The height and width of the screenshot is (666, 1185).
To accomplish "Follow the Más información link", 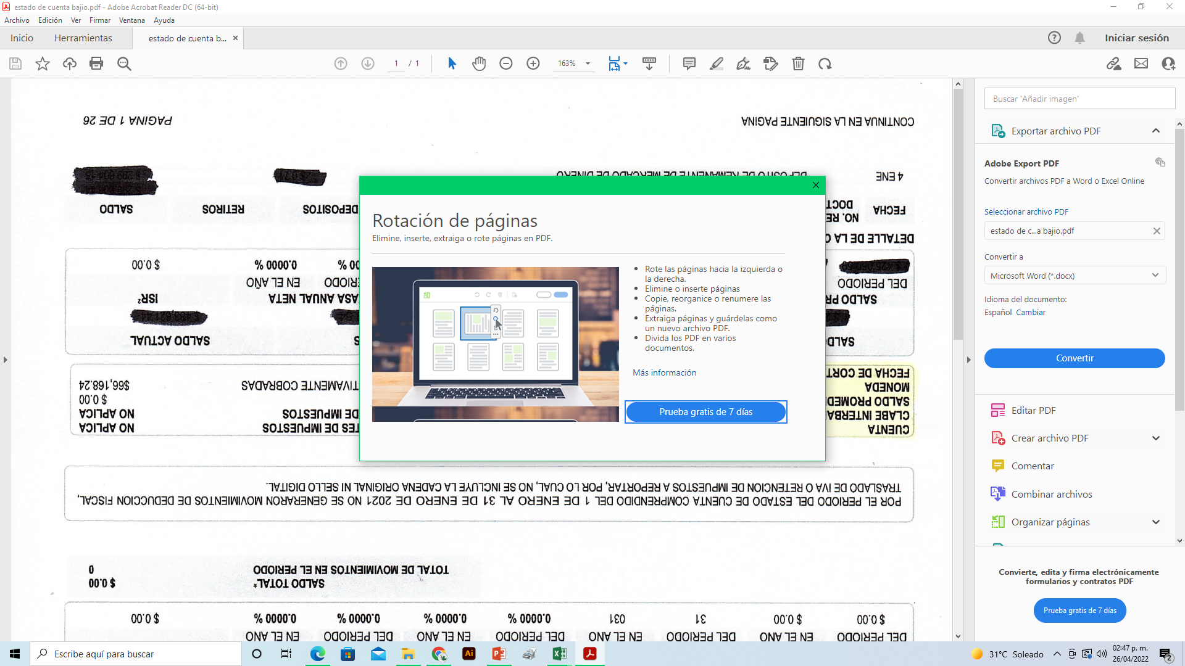I will (x=664, y=372).
